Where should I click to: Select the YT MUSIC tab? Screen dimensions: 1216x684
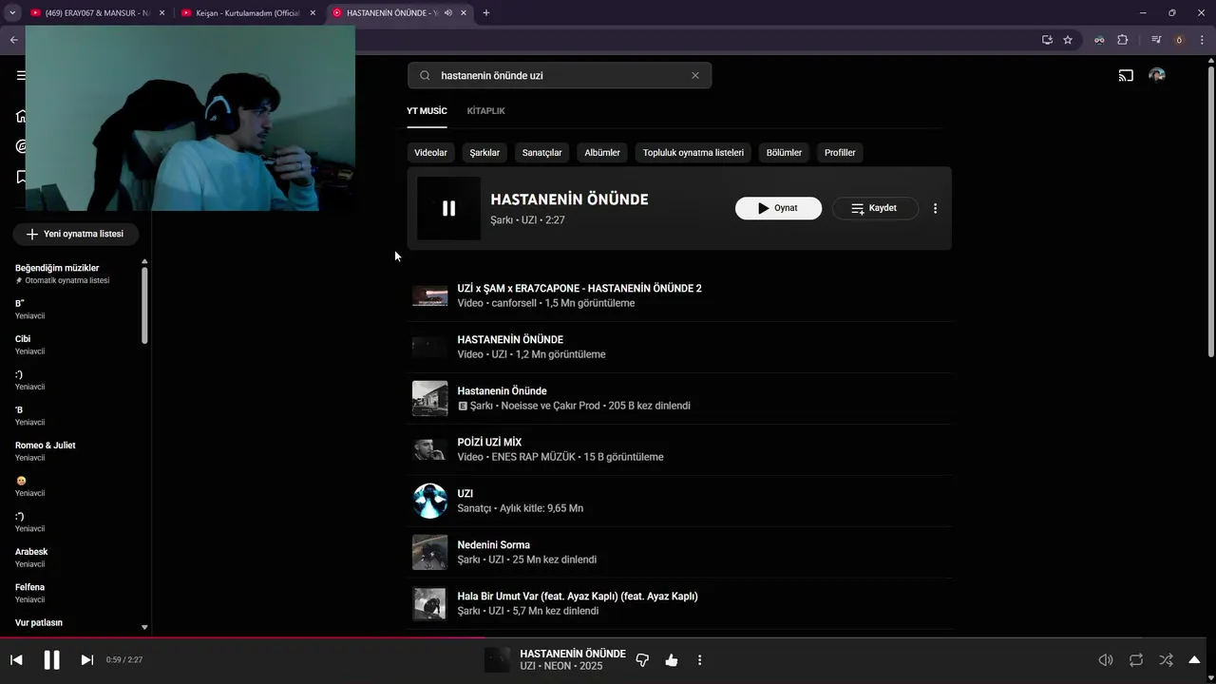[427, 110]
